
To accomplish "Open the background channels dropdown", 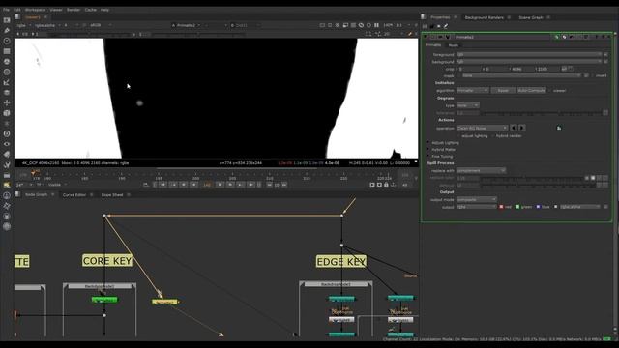I will 529,62.
